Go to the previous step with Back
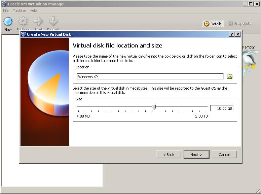Viewport: 261px width, 194px height. click(169, 155)
